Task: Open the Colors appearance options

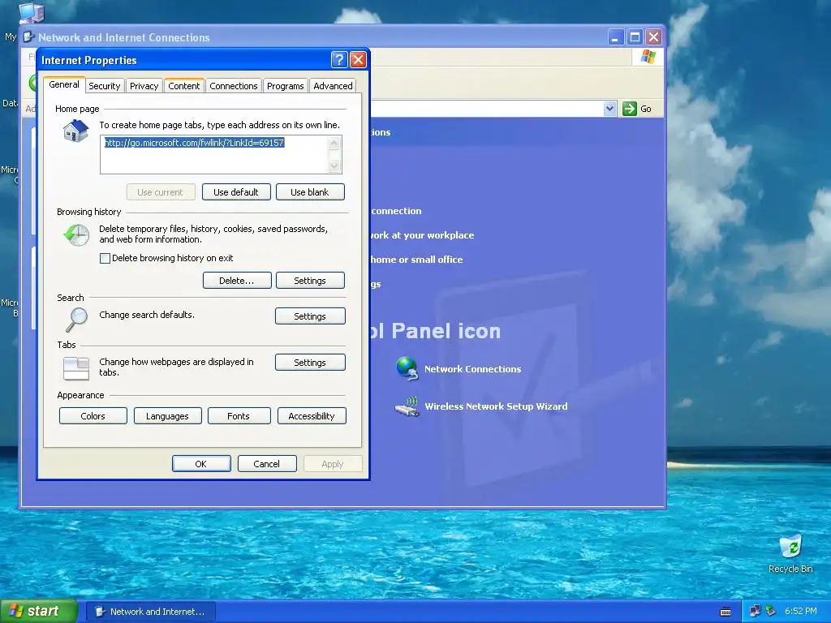Action: (x=93, y=416)
